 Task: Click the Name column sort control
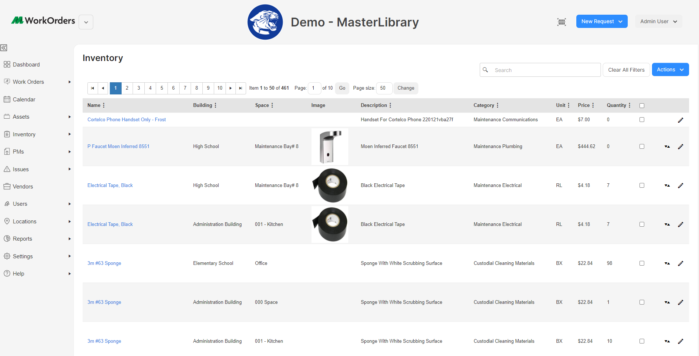tap(104, 105)
